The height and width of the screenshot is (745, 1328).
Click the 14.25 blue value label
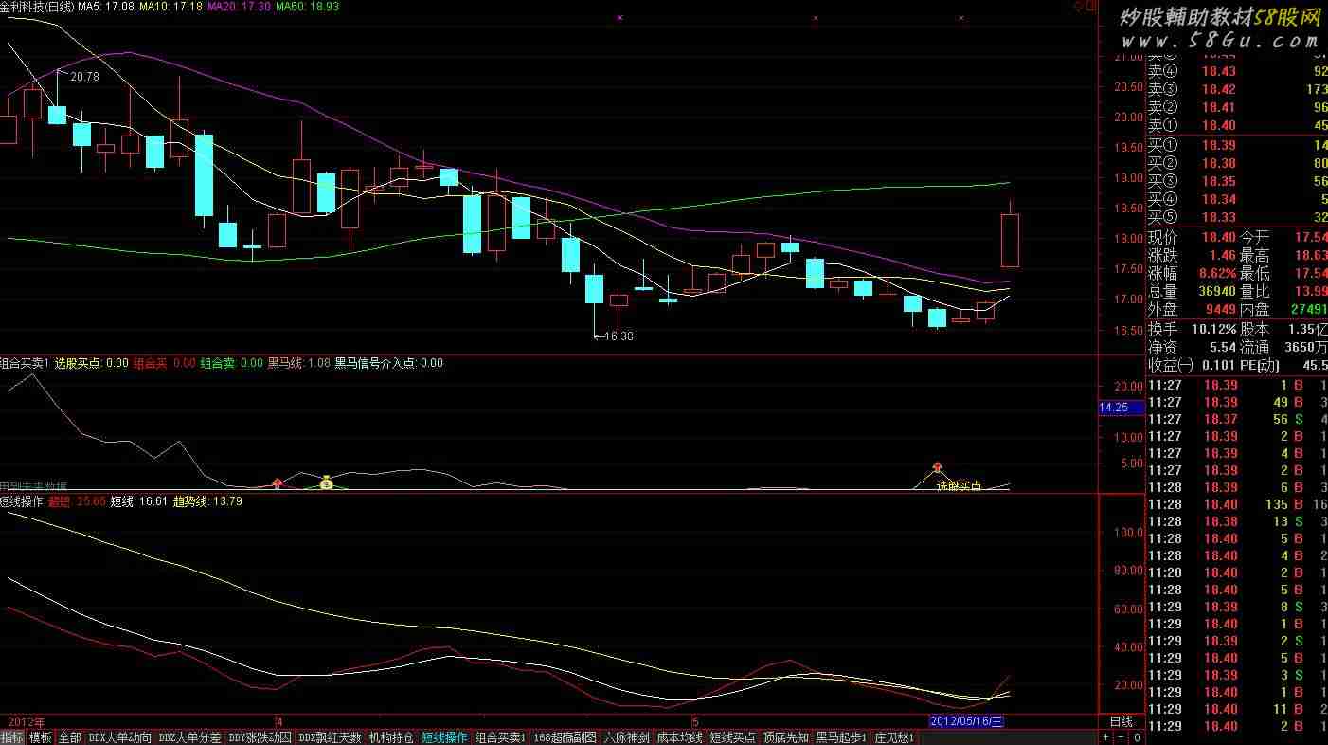point(1114,408)
